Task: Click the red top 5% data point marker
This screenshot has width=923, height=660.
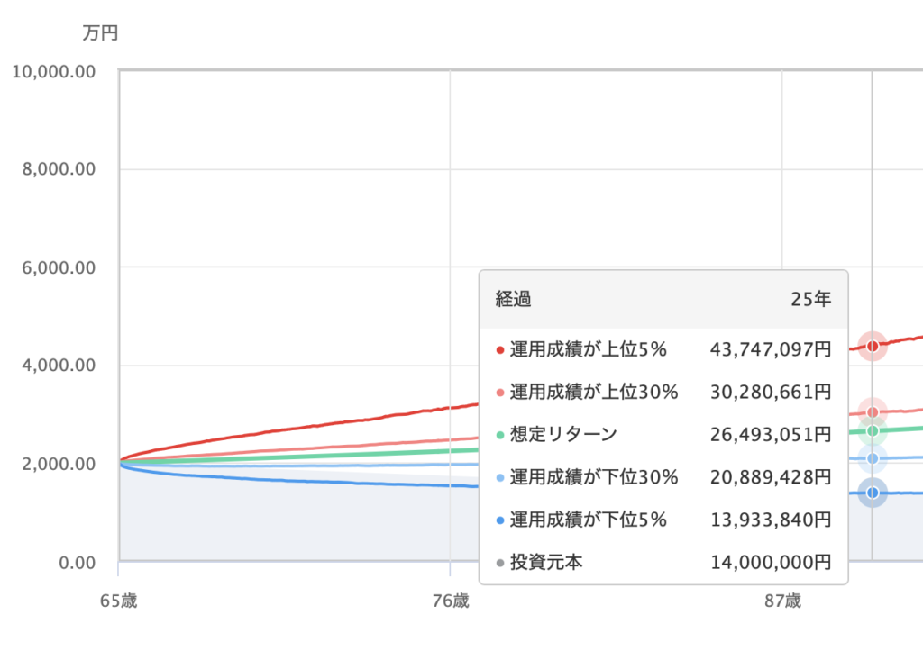Action: (x=872, y=346)
